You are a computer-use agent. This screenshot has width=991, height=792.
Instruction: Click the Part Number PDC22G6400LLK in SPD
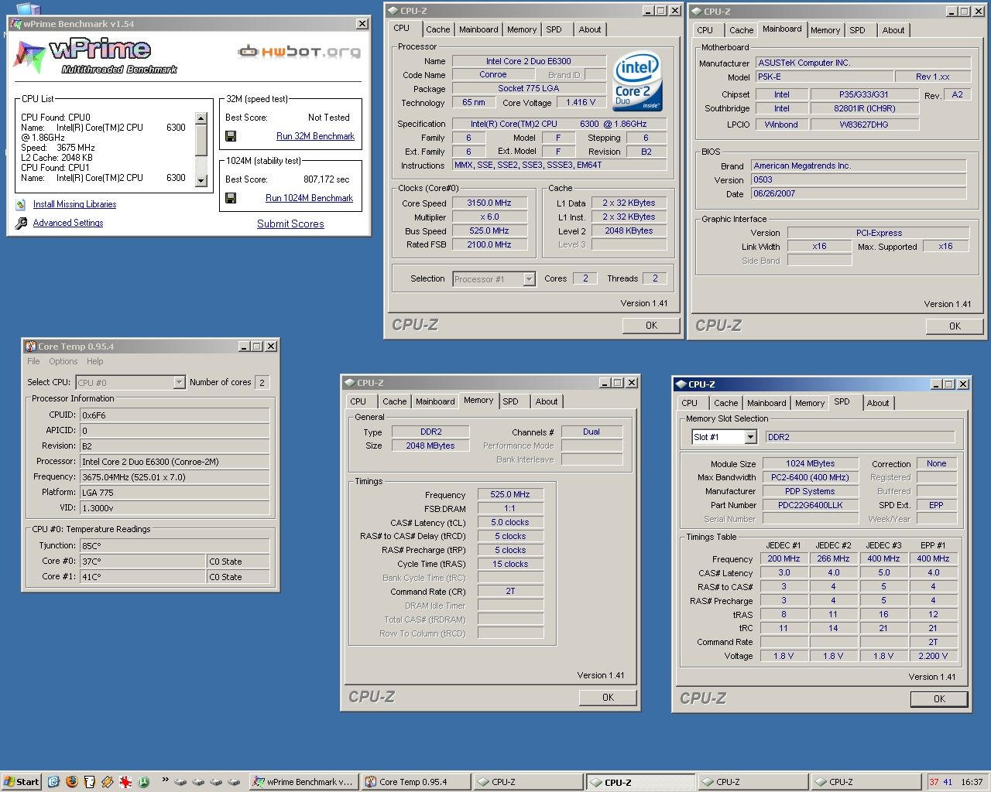point(811,505)
